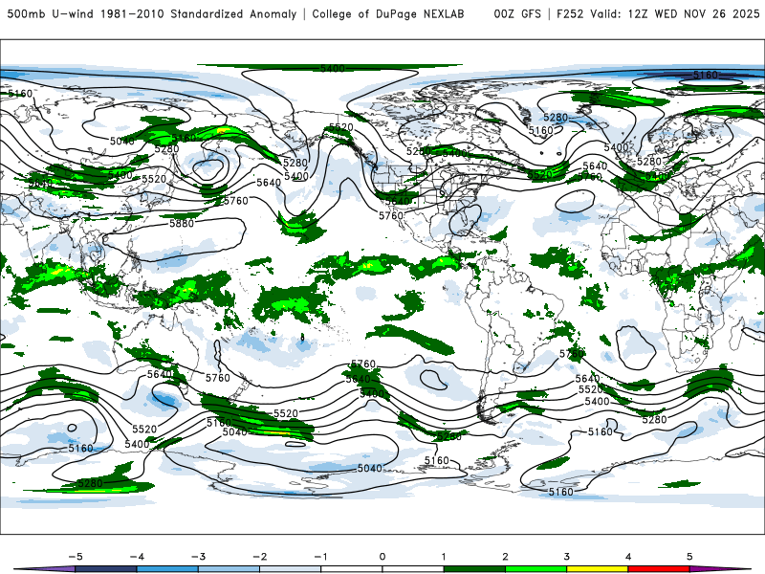Click the "2" colorbar tick label

[x=505, y=557]
